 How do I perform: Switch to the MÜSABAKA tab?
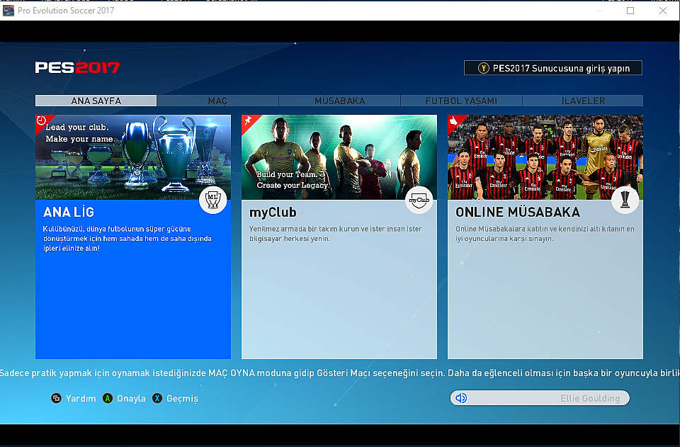[339, 101]
